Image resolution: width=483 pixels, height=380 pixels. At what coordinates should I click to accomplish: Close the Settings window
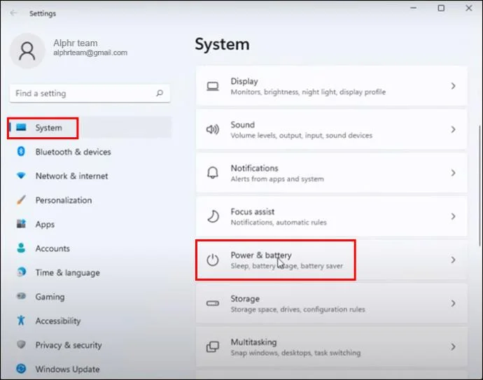[469, 8]
